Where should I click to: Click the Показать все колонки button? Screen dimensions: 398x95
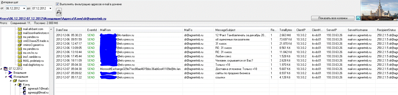pos(333,18)
